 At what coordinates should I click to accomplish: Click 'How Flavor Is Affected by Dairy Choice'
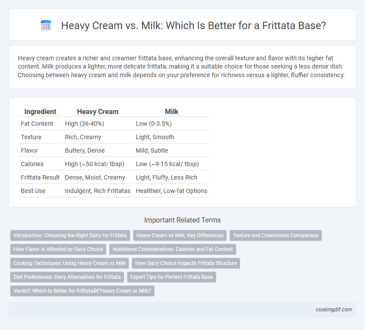(58, 249)
